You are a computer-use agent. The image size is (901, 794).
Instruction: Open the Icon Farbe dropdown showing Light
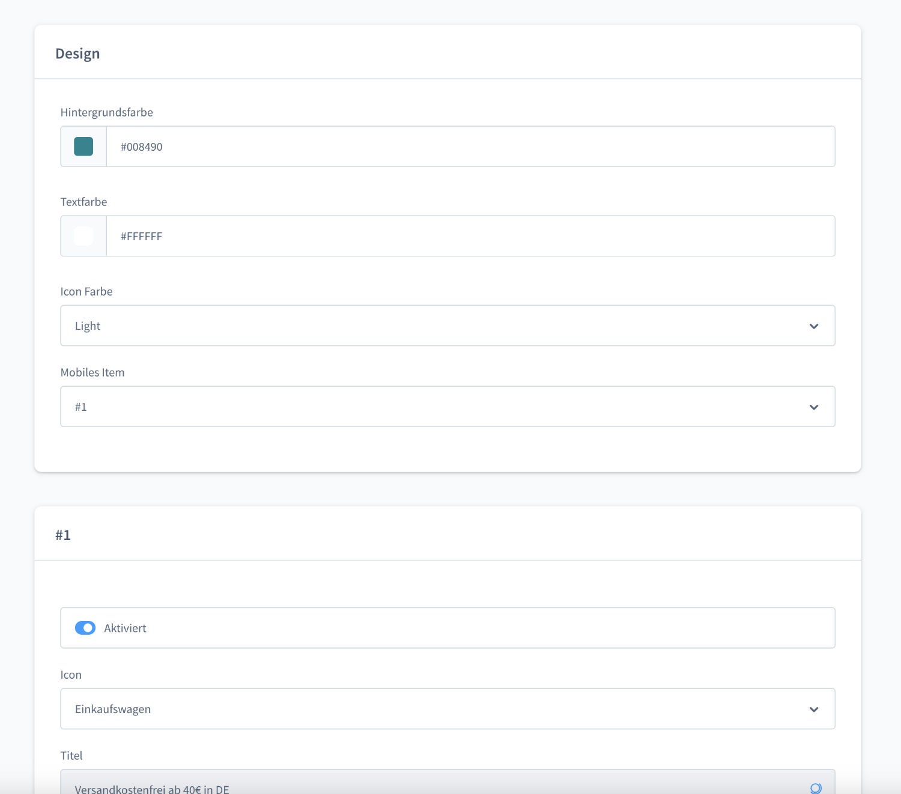(x=447, y=326)
